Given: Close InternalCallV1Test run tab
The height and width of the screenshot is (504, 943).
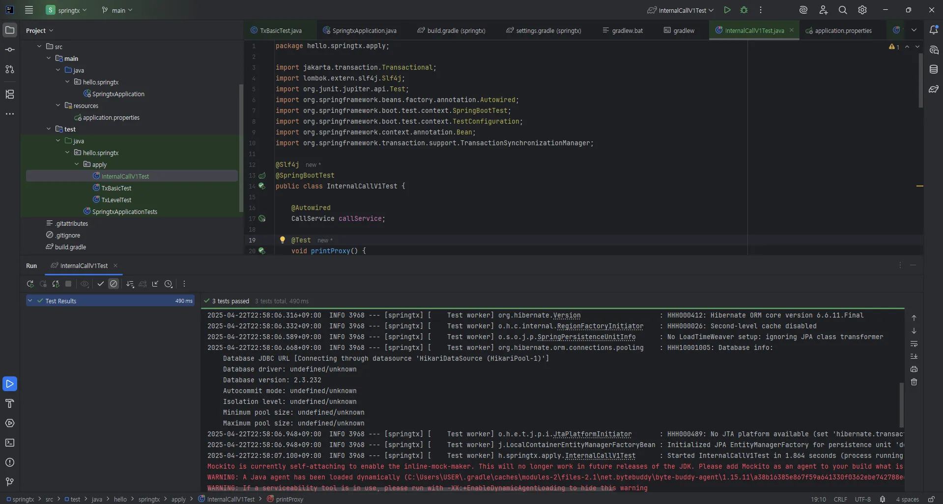Looking at the screenshot, I should point(115,265).
